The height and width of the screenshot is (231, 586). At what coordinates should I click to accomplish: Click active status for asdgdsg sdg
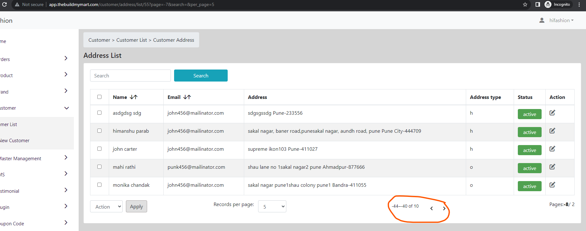(x=530, y=114)
